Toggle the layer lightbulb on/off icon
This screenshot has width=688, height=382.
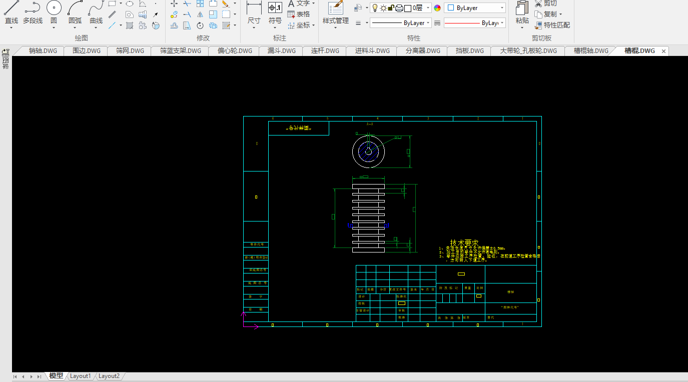pyautogui.click(x=374, y=7)
